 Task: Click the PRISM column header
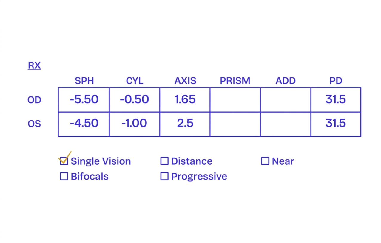click(x=235, y=81)
